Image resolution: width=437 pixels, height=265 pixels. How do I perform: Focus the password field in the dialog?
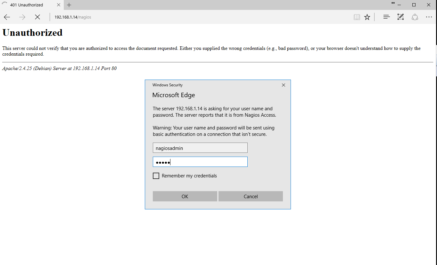(x=200, y=162)
